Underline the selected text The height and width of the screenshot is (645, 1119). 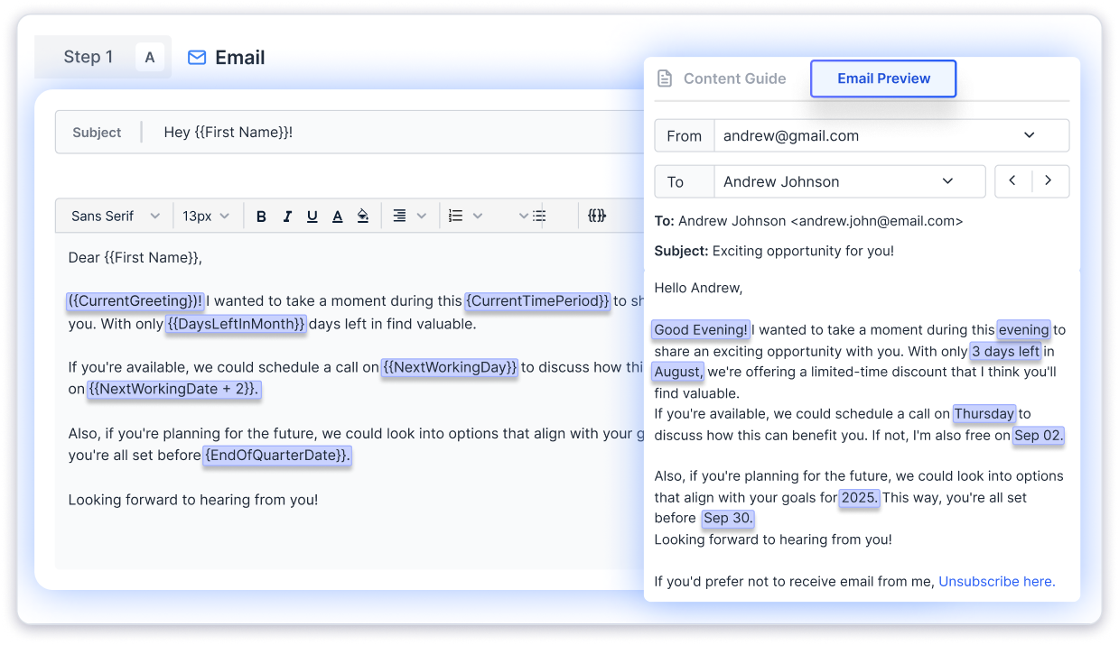click(312, 217)
